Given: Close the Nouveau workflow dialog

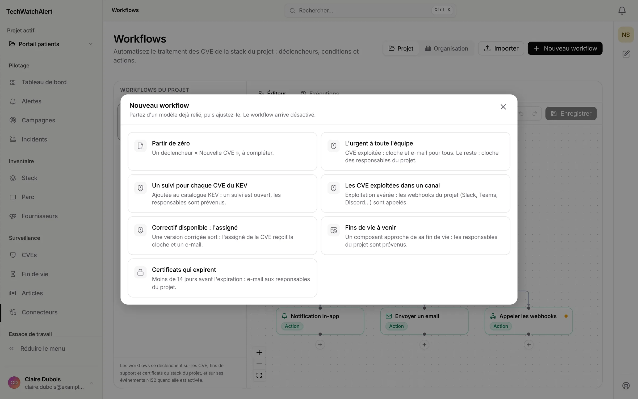Looking at the screenshot, I should coord(503,107).
